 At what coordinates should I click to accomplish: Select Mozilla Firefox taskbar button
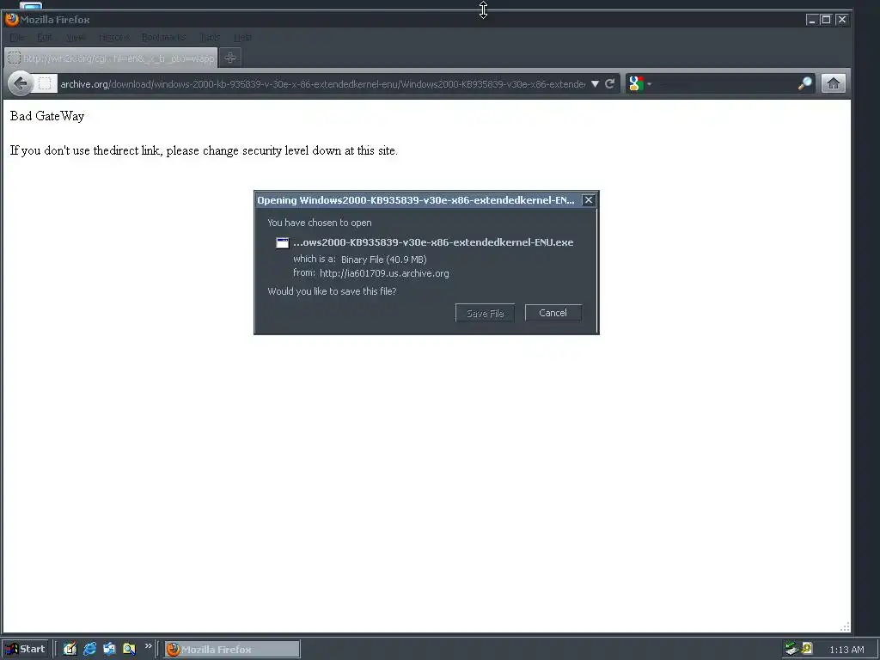pyautogui.click(x=232, y=650)
